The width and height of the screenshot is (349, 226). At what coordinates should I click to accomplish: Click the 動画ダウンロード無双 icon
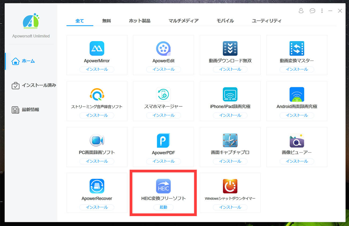pos(230,49)
